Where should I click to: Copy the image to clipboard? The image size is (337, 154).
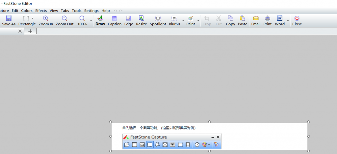230,21
